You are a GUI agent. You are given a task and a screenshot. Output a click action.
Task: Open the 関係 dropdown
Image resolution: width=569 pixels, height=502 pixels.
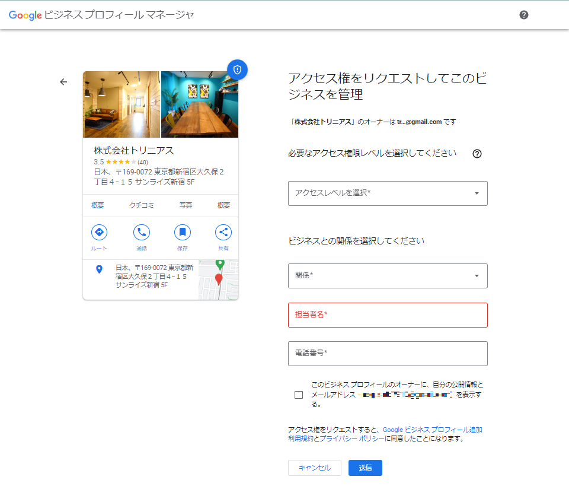388,276
